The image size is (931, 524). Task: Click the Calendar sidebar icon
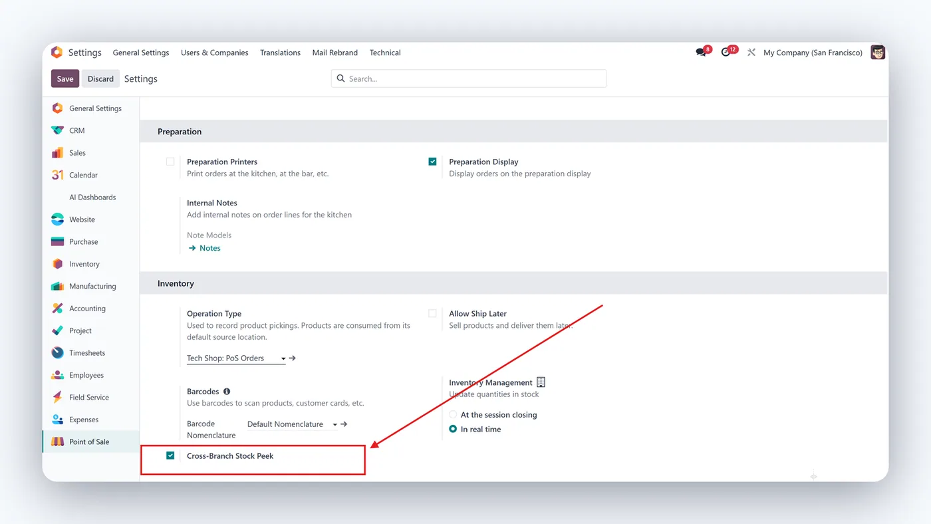click(x=58, y=175)
